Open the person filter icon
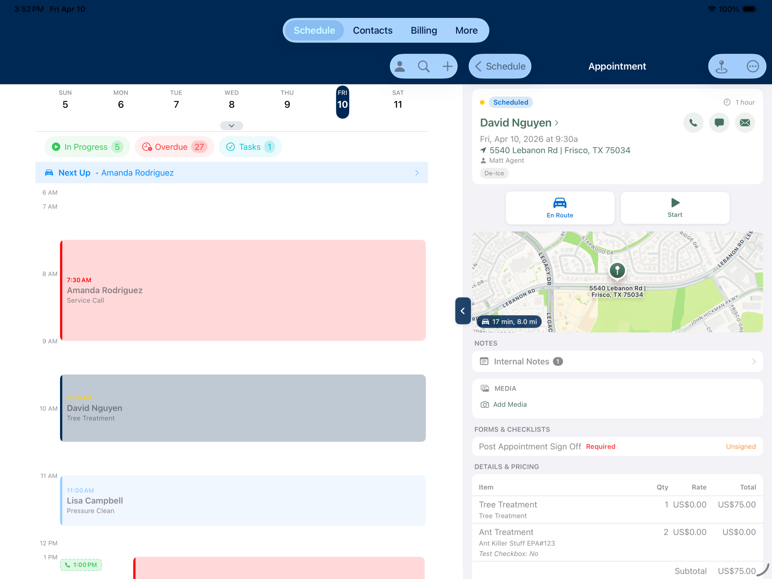The height and width of the screenshot is (579, 772). (400, 66)
